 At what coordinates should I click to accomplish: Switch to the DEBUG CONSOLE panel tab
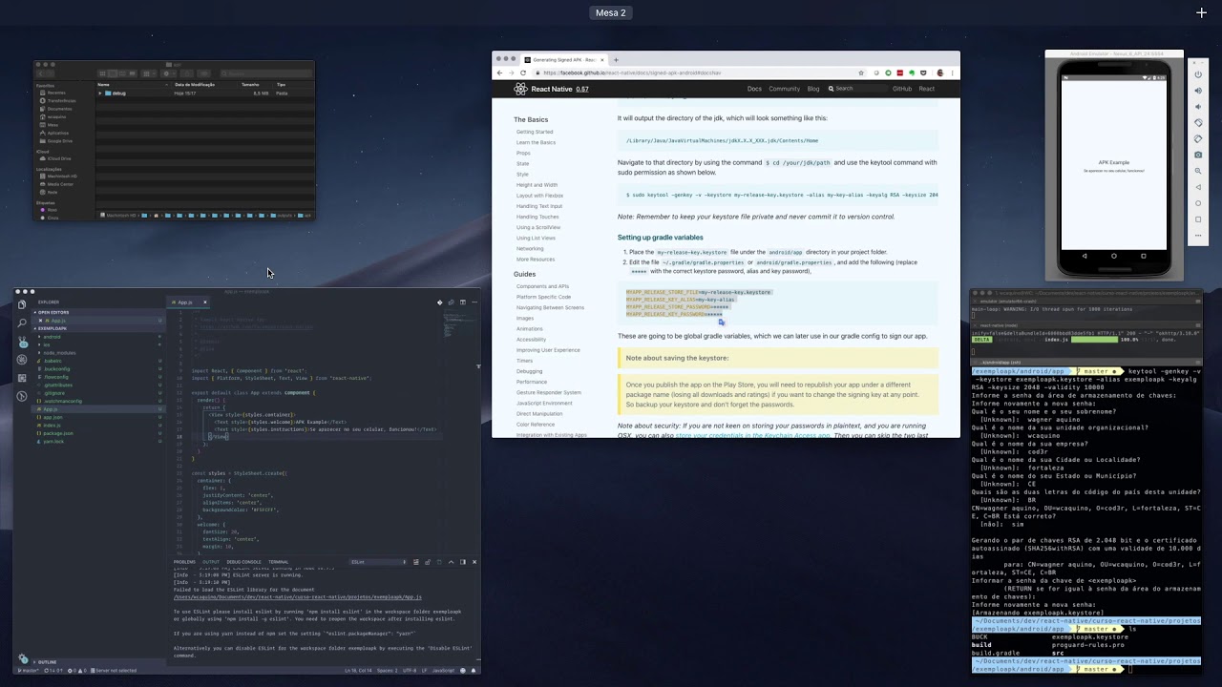click(243, 562)
